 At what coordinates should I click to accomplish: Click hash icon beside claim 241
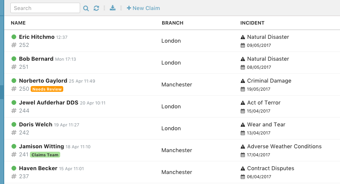(x=14, y=154)
